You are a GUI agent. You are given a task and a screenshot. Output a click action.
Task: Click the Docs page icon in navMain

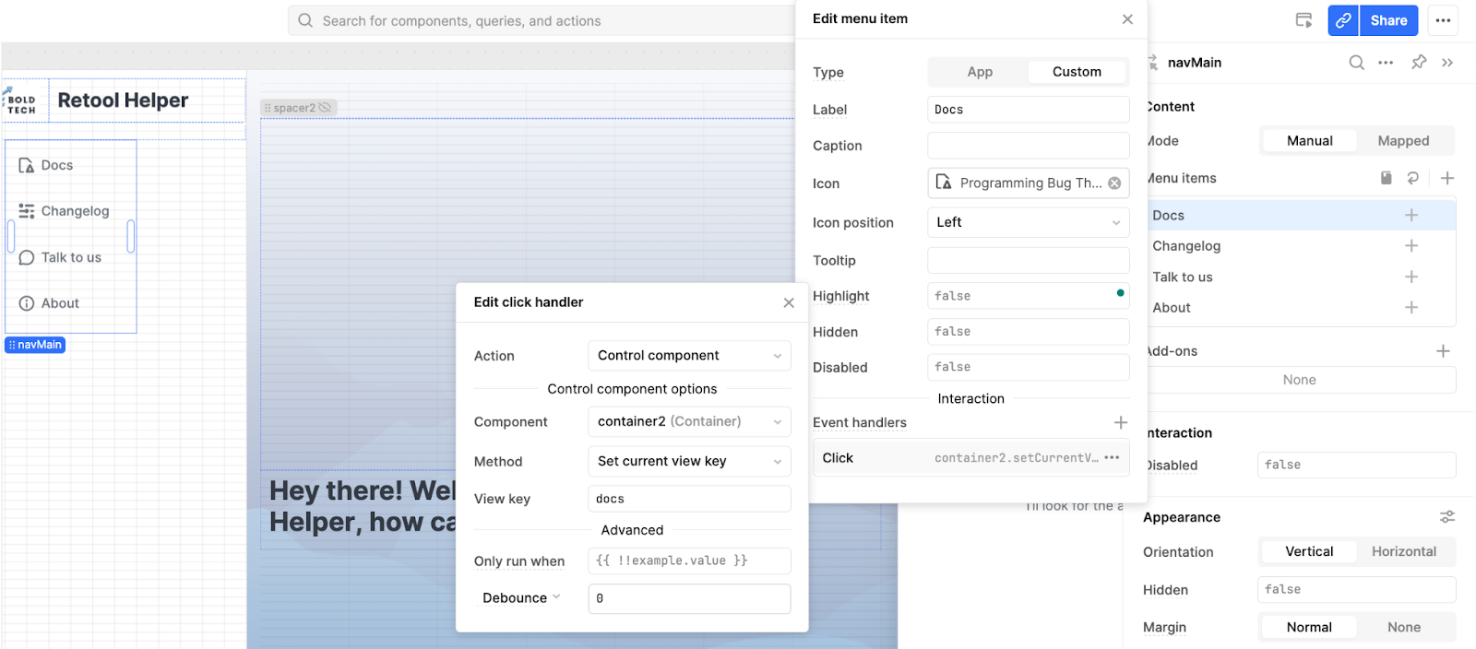[x=27, y=166]
